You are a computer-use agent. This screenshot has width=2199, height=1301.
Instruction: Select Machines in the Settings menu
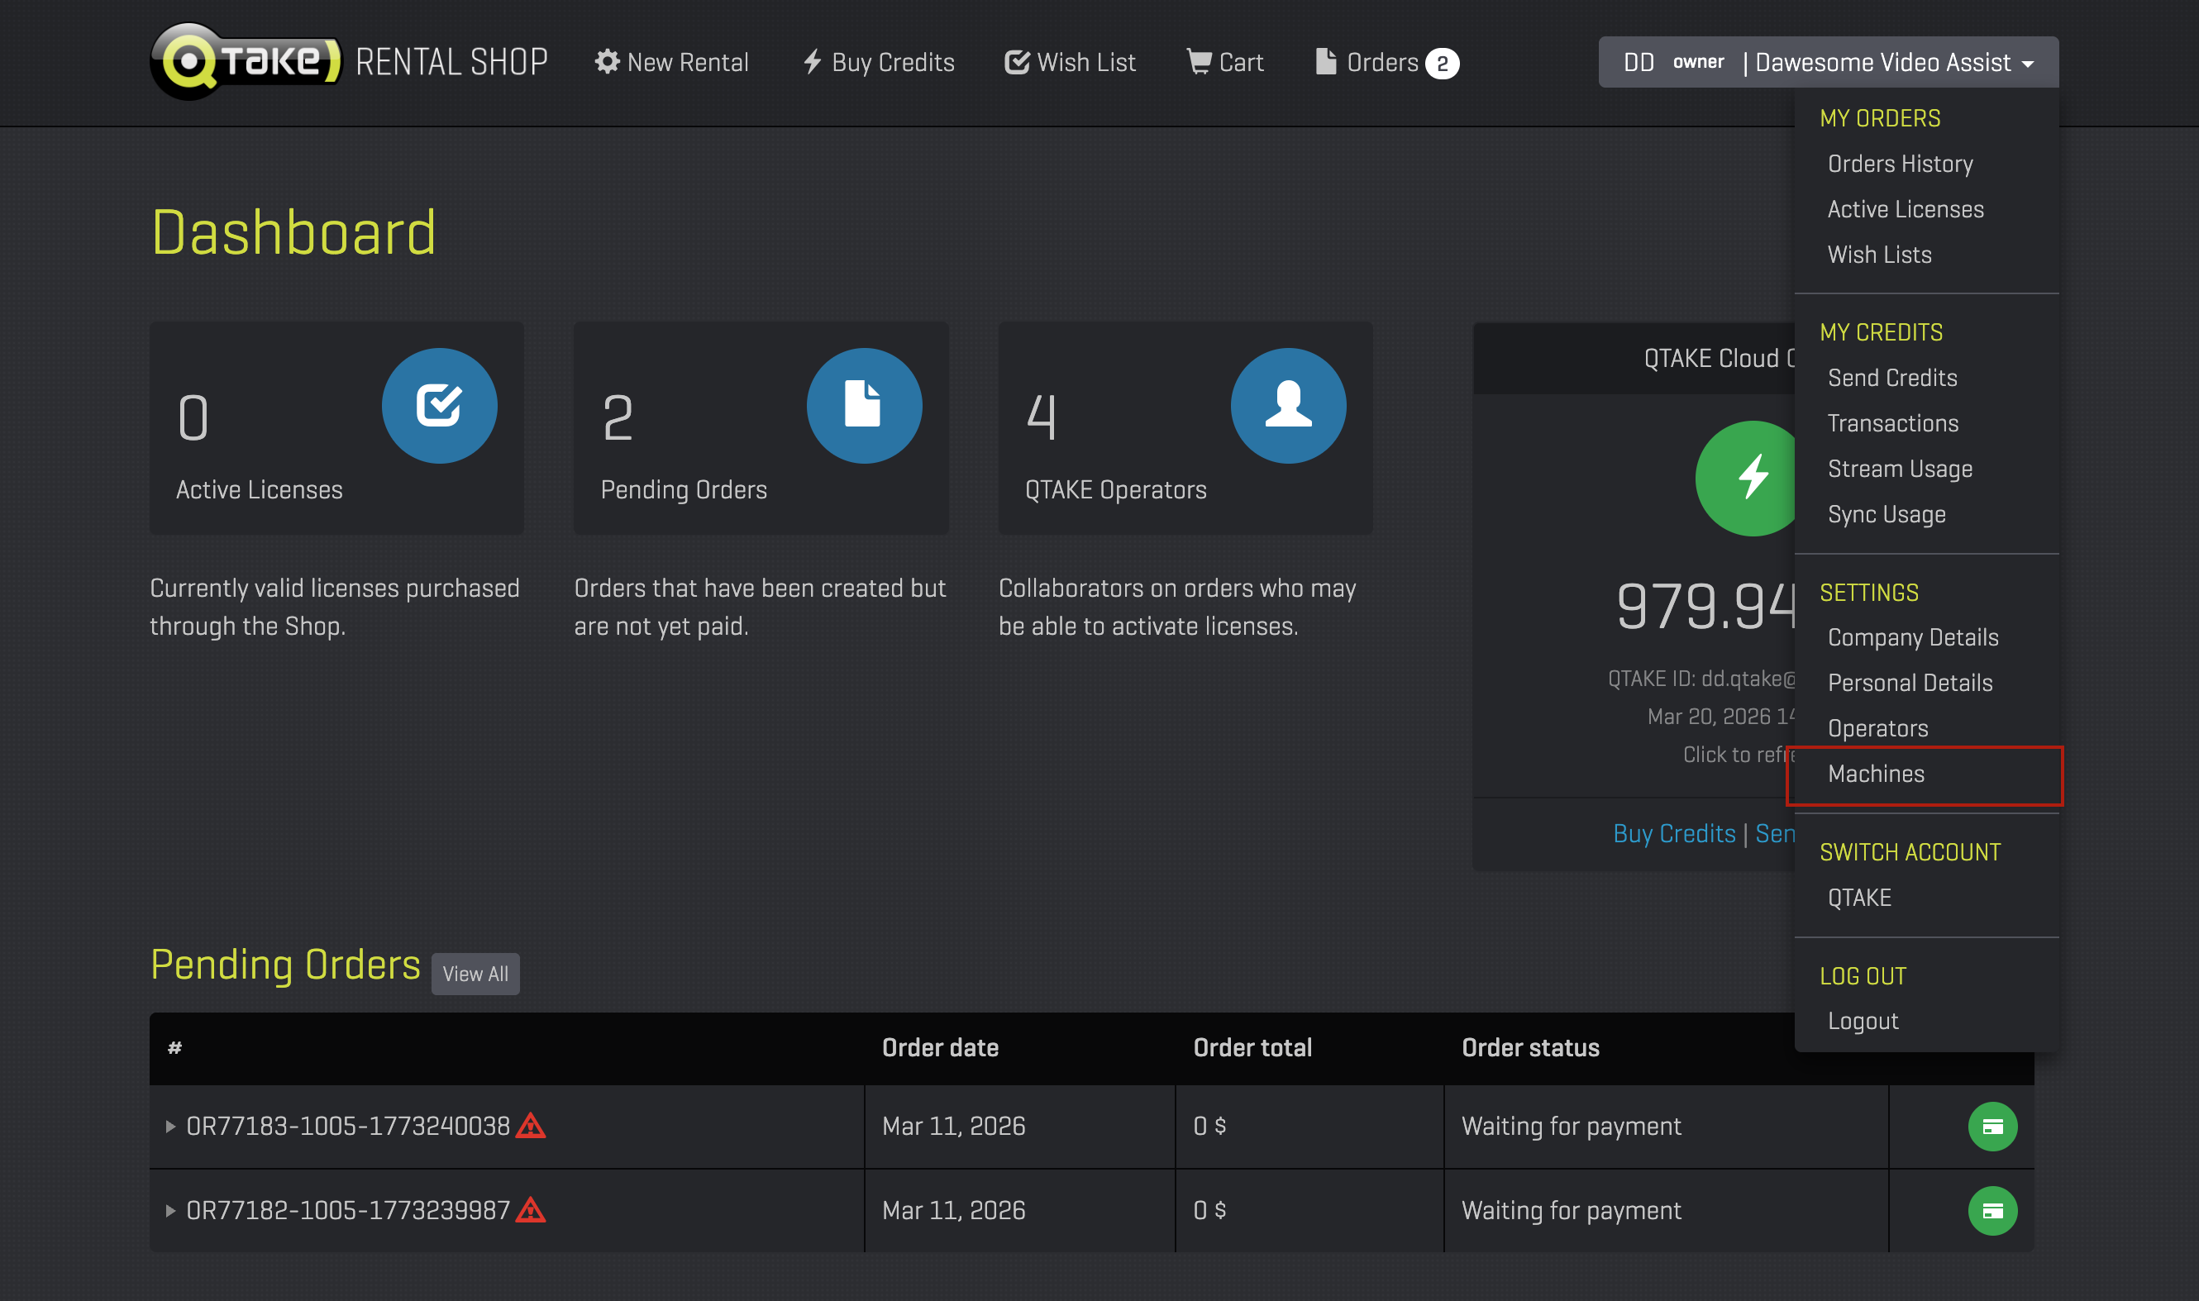(1876, 774)
